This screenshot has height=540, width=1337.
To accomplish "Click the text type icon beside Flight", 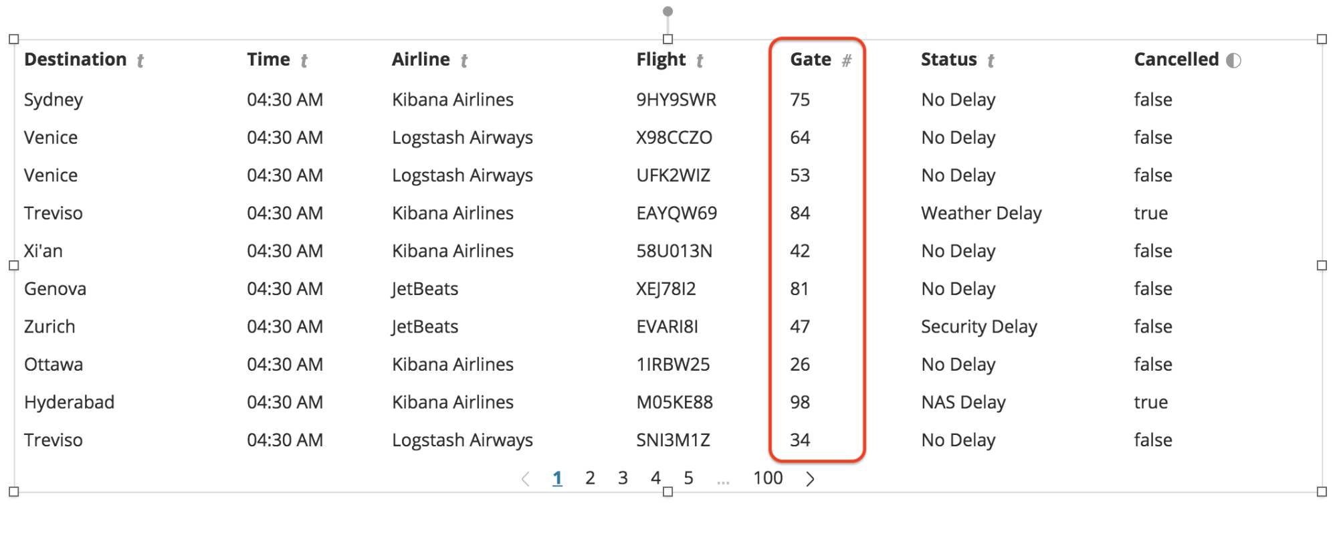I will pyautogui.click(x=700, y=62).
